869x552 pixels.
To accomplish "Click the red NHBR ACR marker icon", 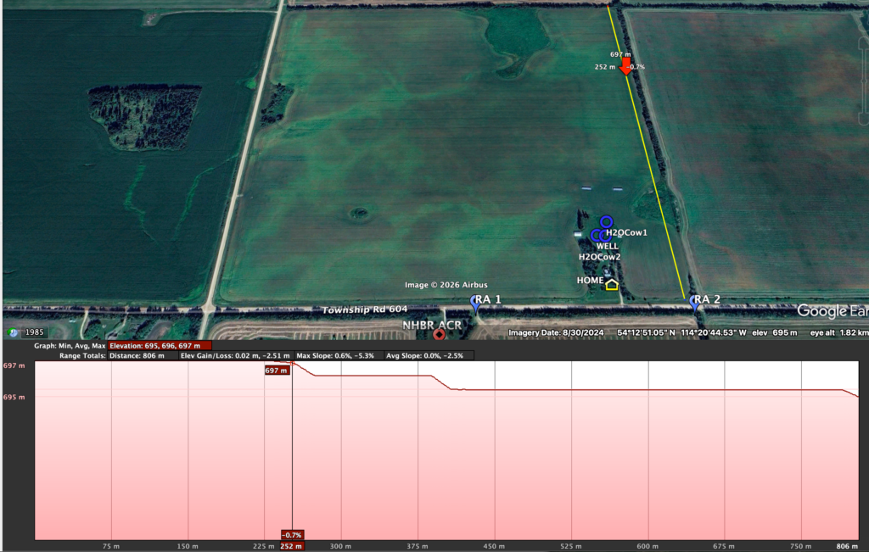I will point(439,334).
